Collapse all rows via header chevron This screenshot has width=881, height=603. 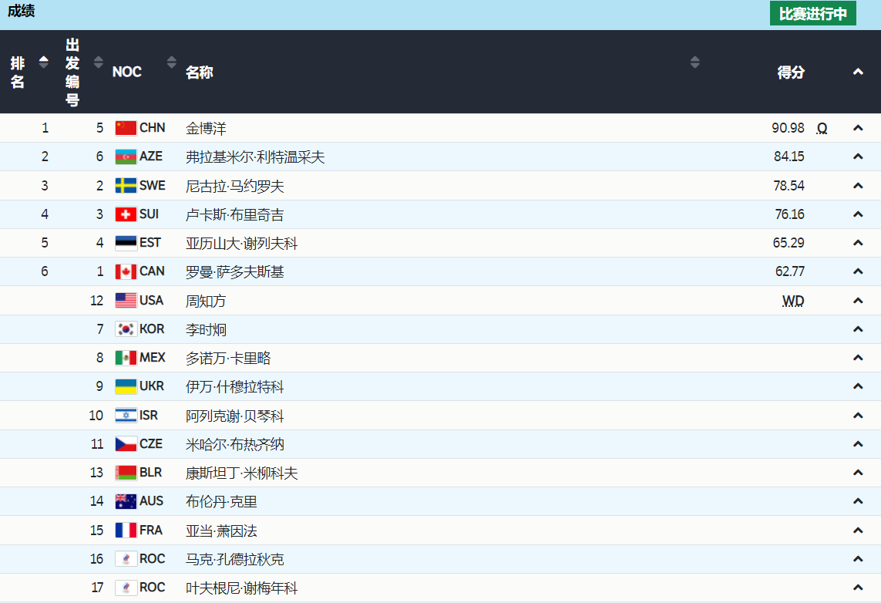[857, 72]
